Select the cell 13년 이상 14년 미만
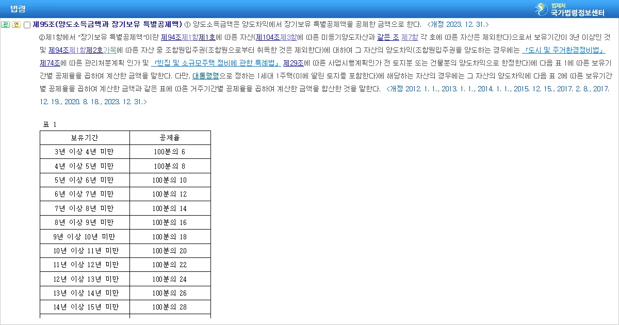This screenshot has width=619, height=325. (x=85, y=293)
